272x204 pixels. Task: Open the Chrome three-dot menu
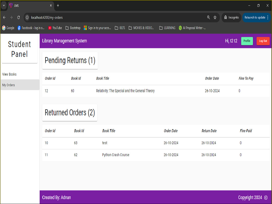[x=268, y=17]
